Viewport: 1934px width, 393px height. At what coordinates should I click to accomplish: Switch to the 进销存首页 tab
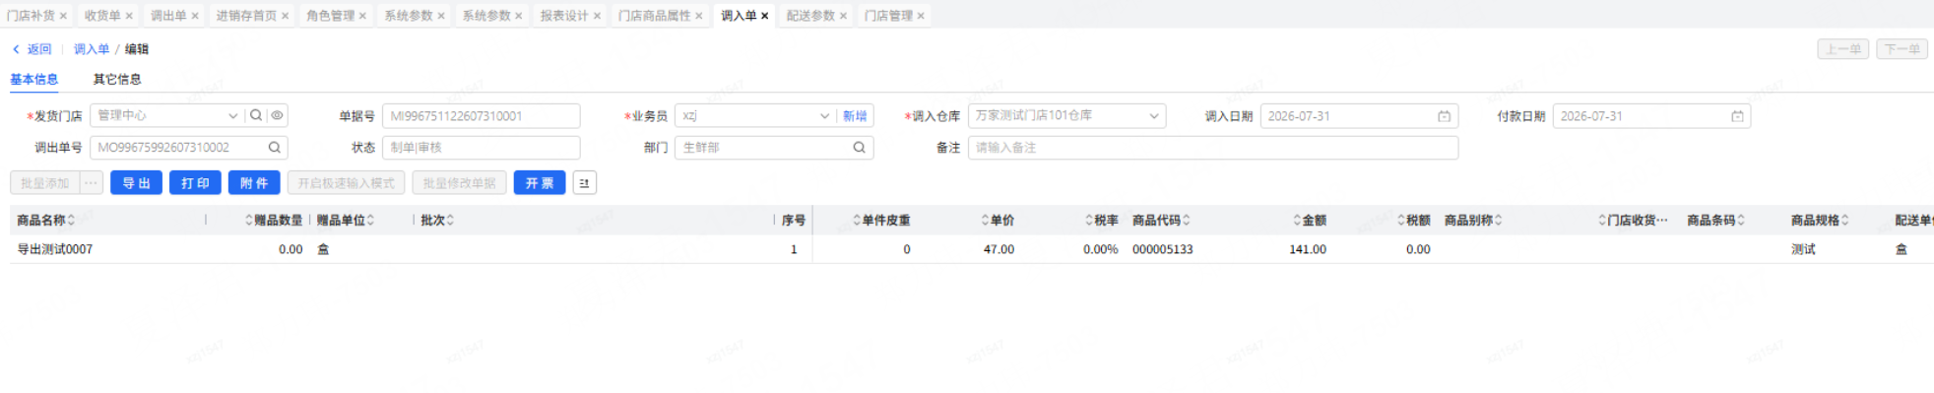[x=247, y=16]
